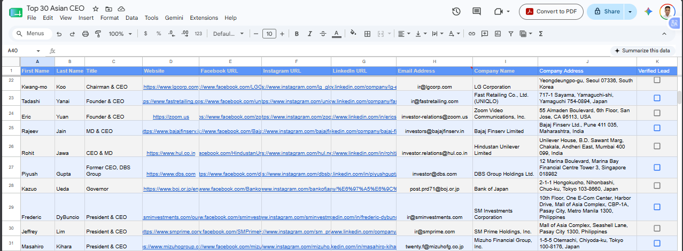Redo the last undone action
Image resolution: width=683 pixels, height=251 pixels.
(x=72, y=34)
